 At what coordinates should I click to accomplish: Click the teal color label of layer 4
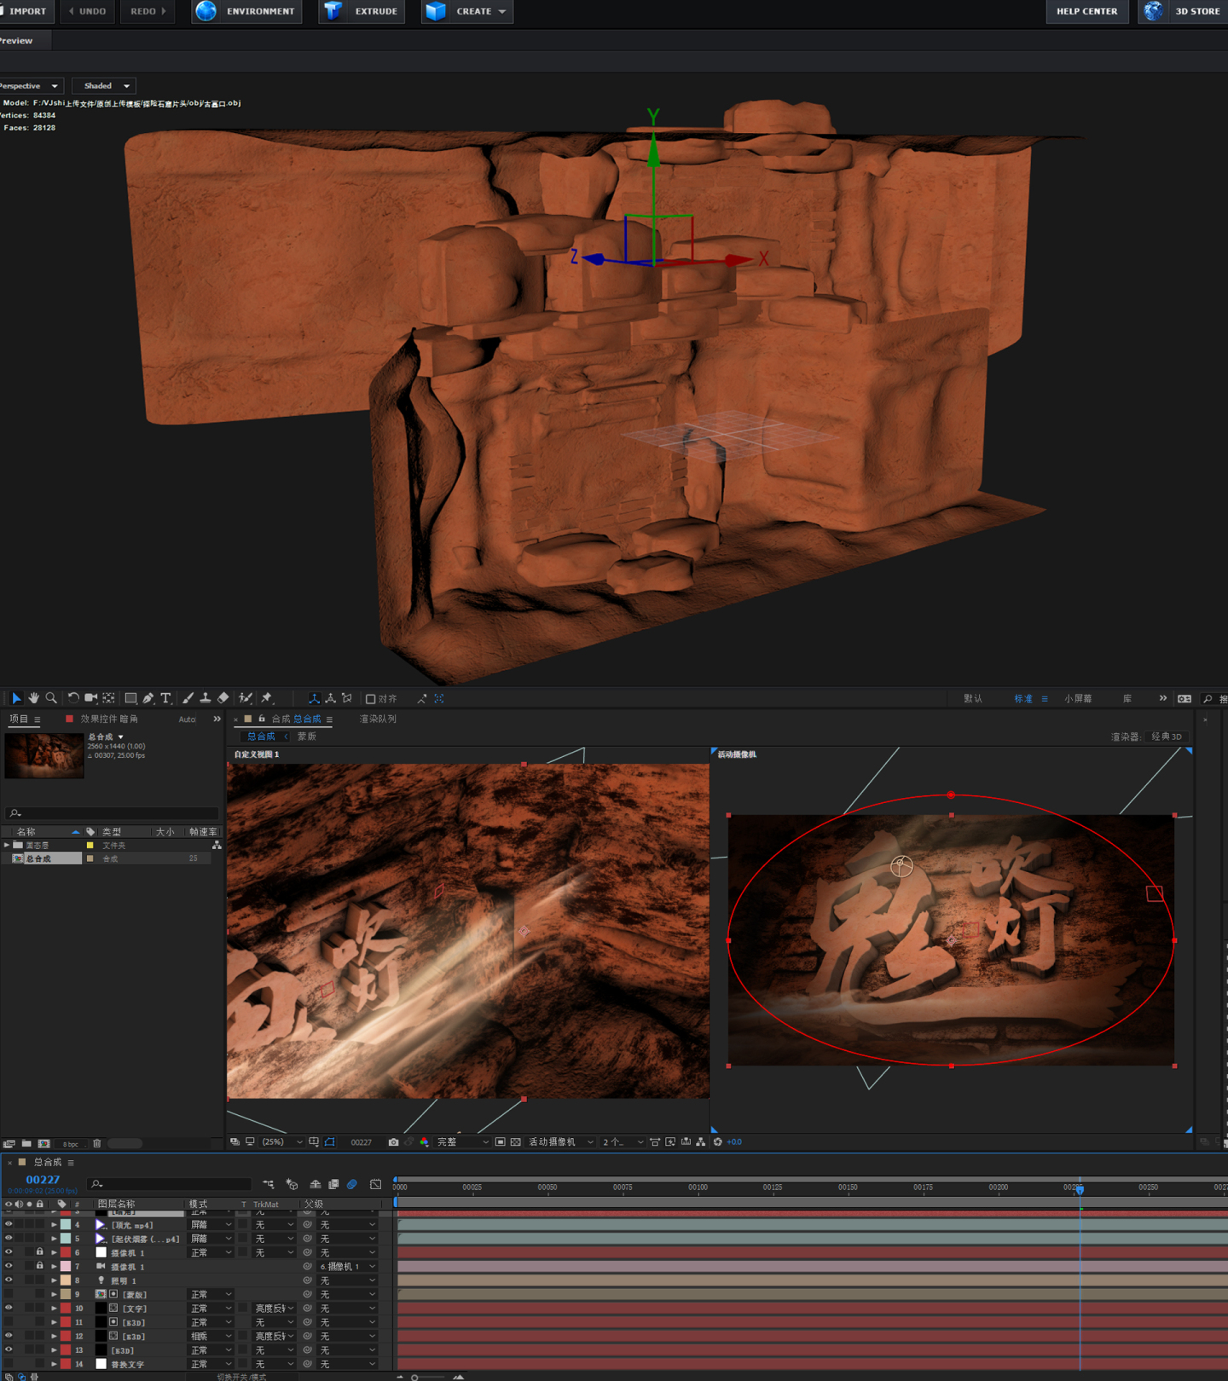pyautogui.click(x=66, y=1225)
